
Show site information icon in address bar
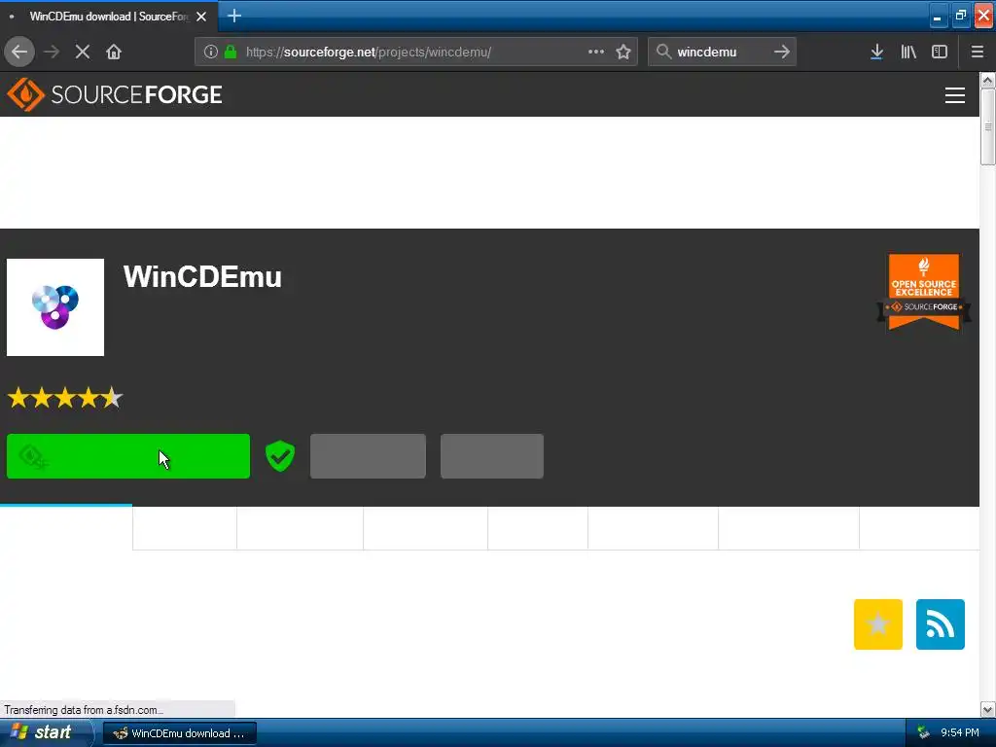click(x=210, y=52)
